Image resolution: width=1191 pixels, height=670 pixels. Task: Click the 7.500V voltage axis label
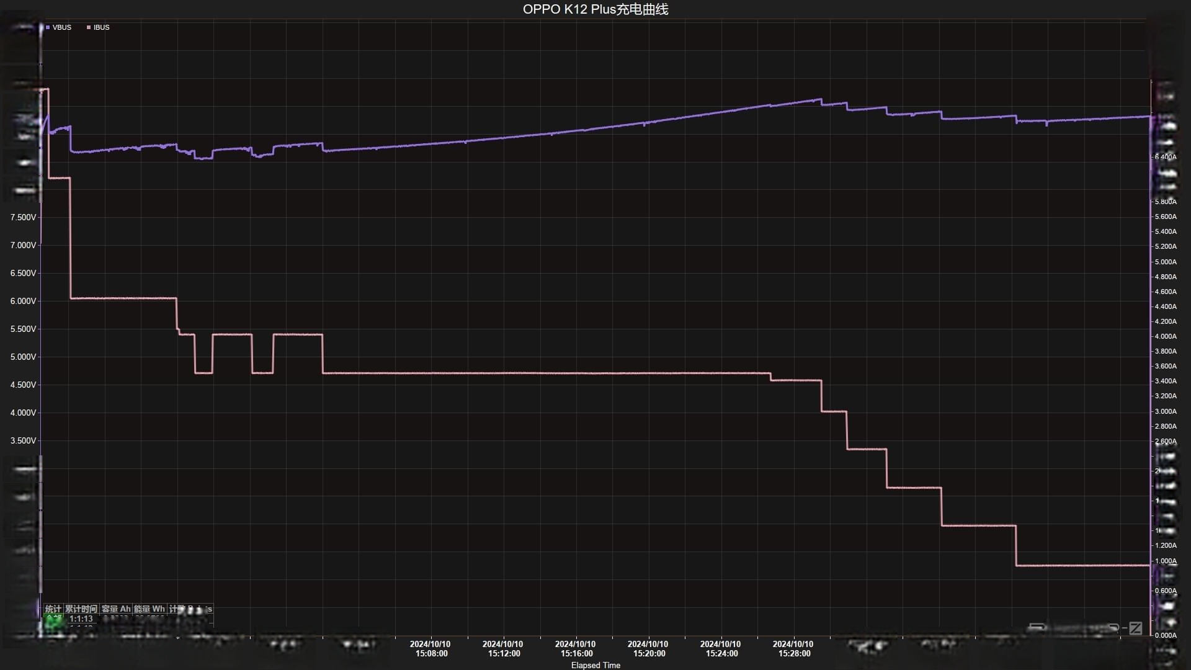24,217
